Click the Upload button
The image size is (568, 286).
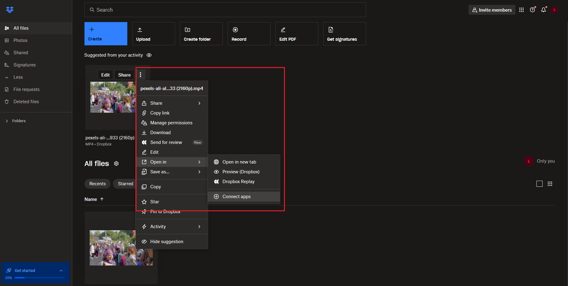point(154,34)
